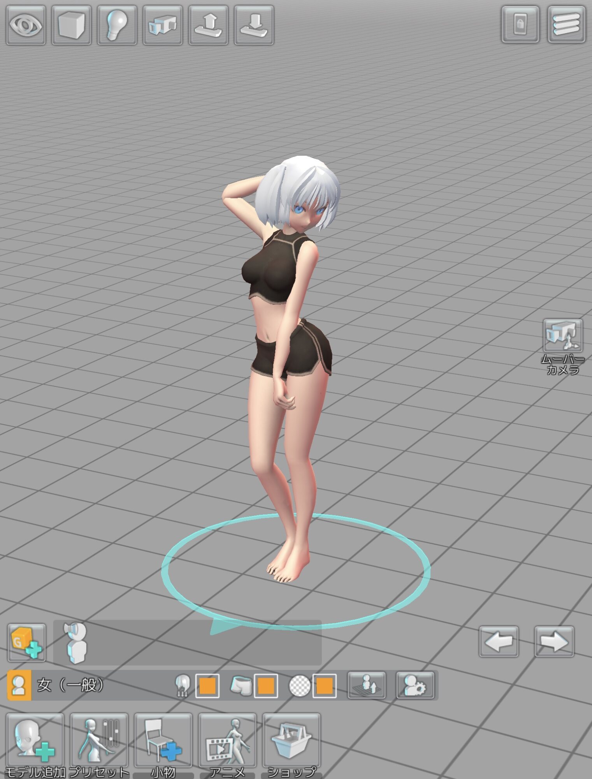Click the cube object icon

click(x=71, y=25)
